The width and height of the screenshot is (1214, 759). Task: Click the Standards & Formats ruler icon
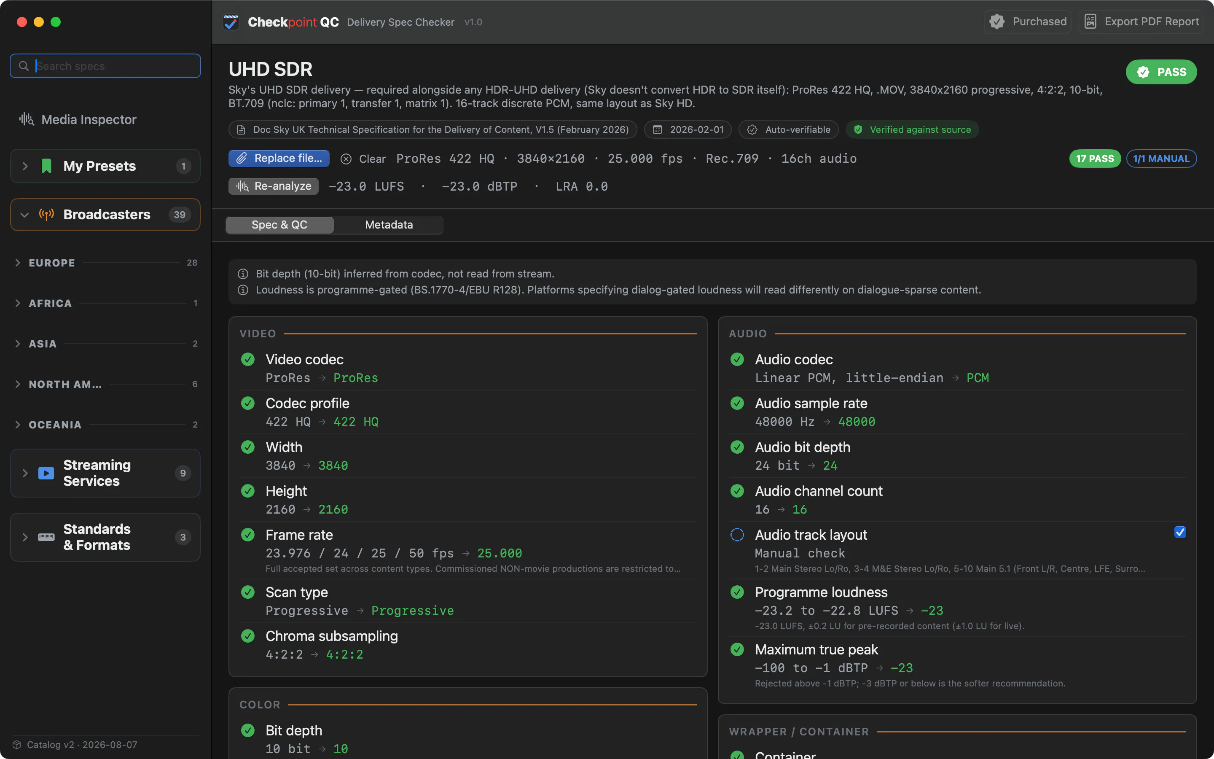(46, 537)
